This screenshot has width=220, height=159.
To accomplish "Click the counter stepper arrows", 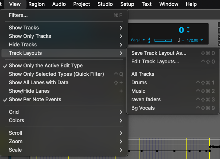I will (x=188, y=30).
